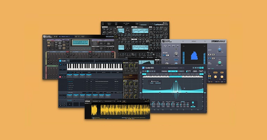This screenshot has height=140, width=267.
Task: Click the blue Output knob in StereoSavage
Action: click(x=220, y=50)
